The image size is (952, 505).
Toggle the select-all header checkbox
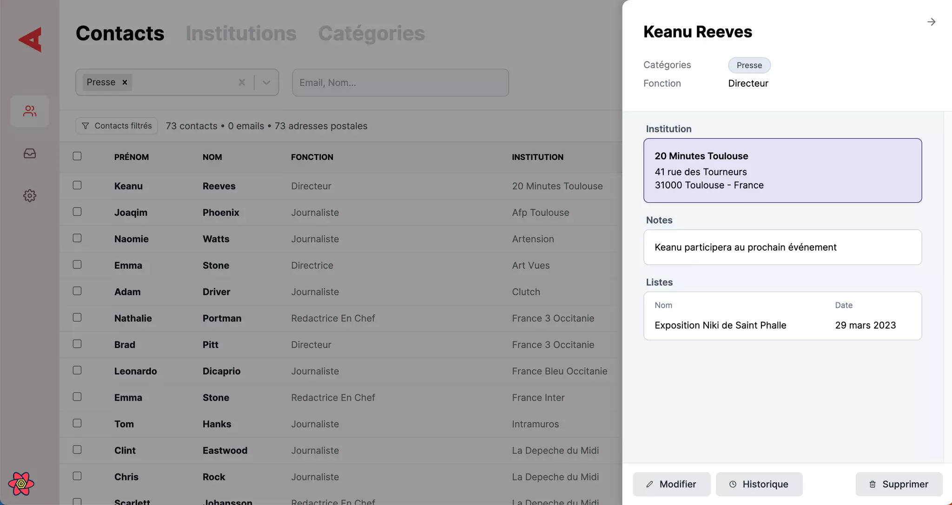[77, 156]
